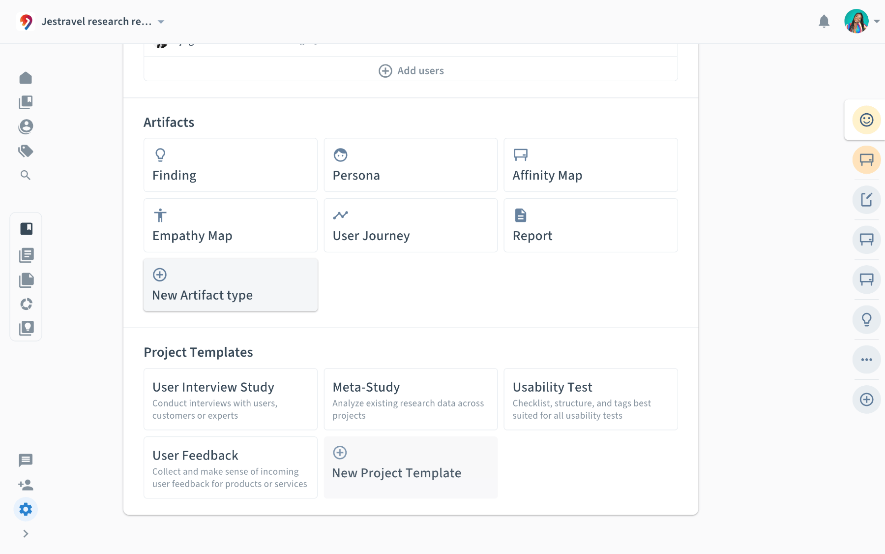Click the invite user icon in sidebar
The image size is (885, 554).
(26, 485)
